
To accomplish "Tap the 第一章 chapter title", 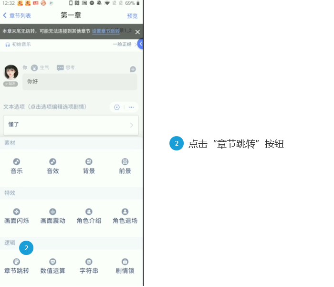I will click(71, 15).
